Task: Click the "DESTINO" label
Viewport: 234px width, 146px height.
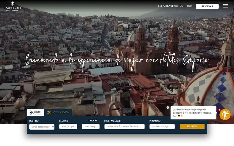Action: 34,121
